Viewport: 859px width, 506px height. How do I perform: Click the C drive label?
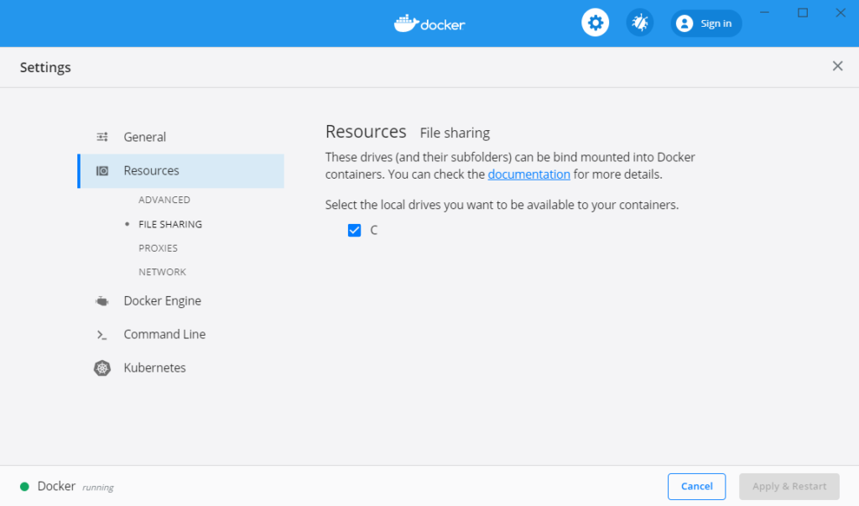(x=373, y=230)
